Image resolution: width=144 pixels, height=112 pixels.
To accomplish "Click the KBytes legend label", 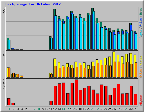I will [x=141, y=101].
